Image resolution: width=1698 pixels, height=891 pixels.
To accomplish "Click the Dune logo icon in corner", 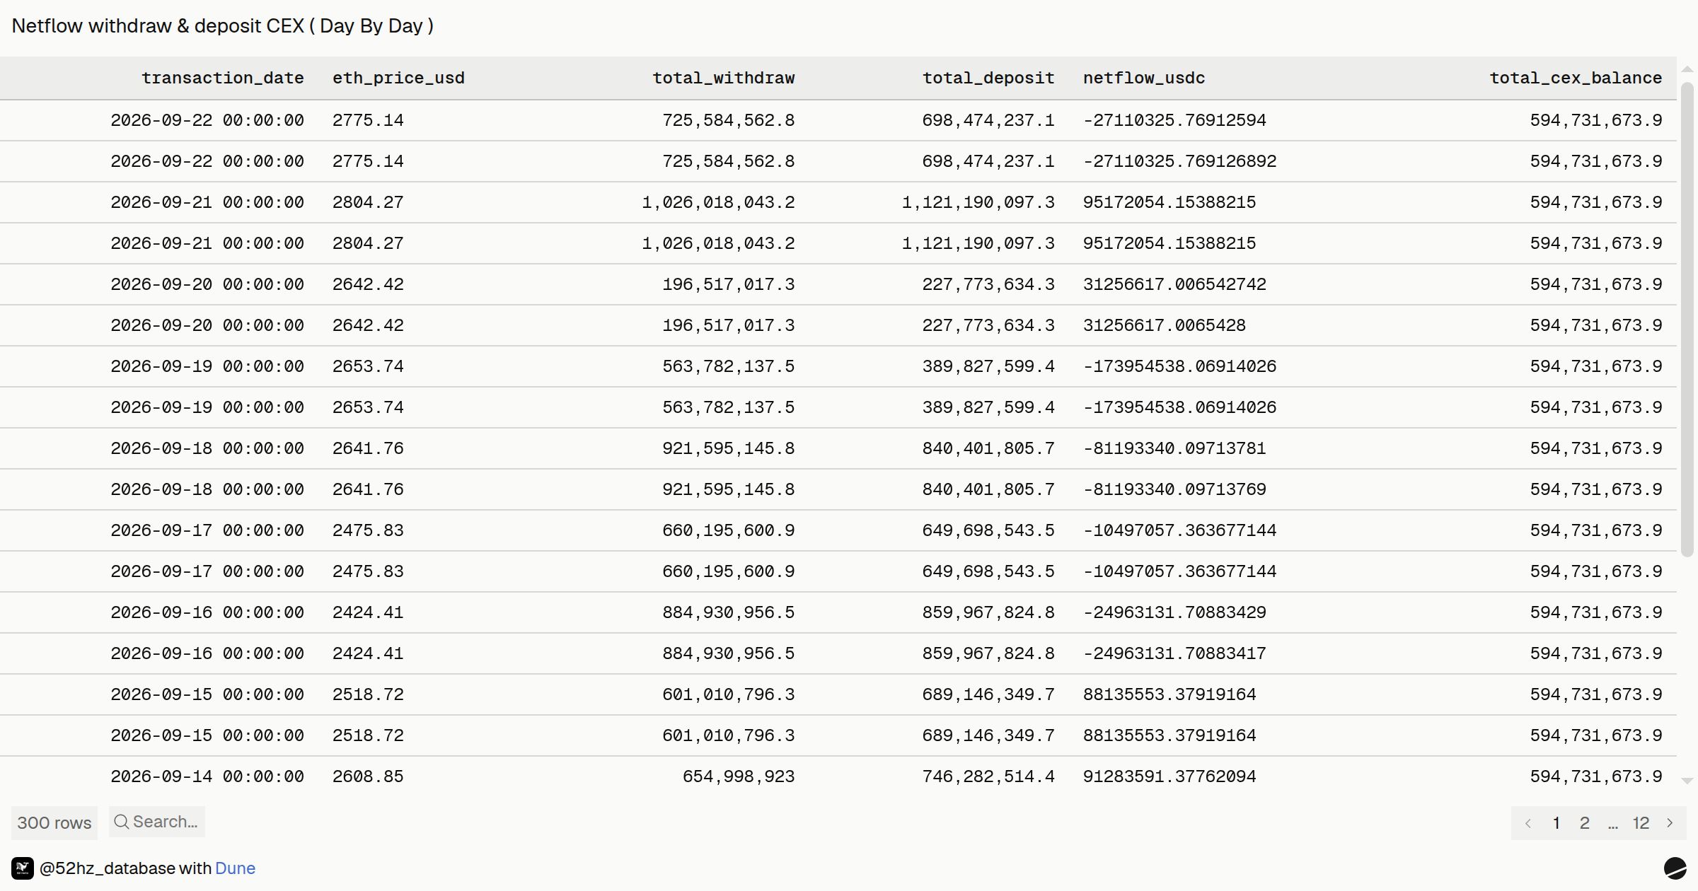I will point(1675,868).
